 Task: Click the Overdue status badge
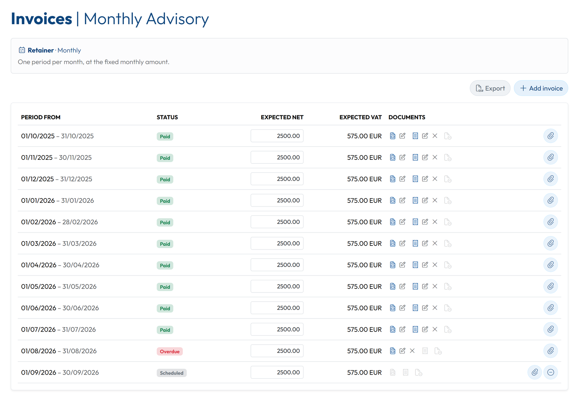(x=170, y=351)
